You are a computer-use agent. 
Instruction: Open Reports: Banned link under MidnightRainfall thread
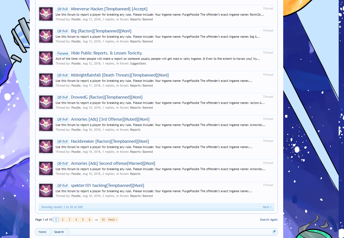tap(141, 85)
